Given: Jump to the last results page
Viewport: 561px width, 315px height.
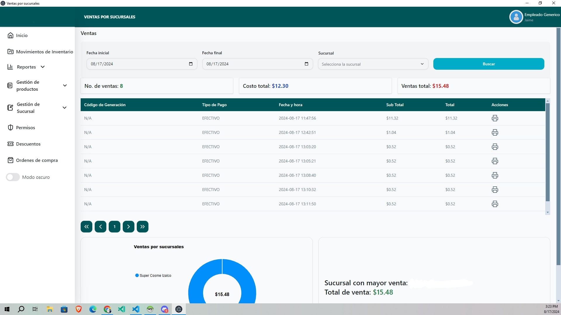Looking at the screenshot, I should tap(143, 227).
